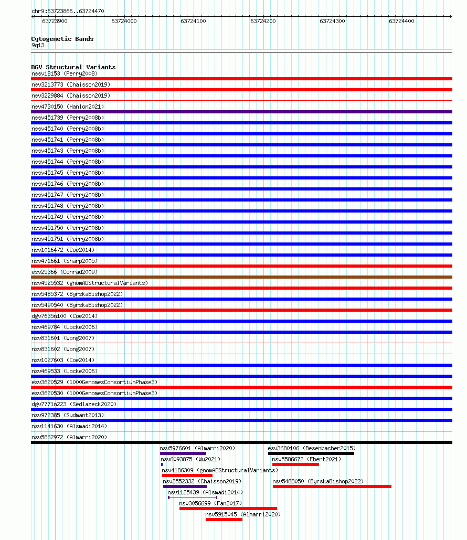Click the 63724100 ruler position label

pyautogui.click(x=193, y=21)
